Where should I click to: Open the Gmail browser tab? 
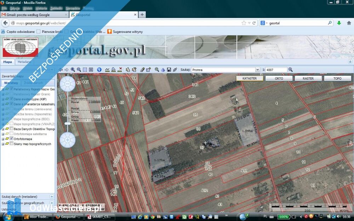(x=35, y=15)
